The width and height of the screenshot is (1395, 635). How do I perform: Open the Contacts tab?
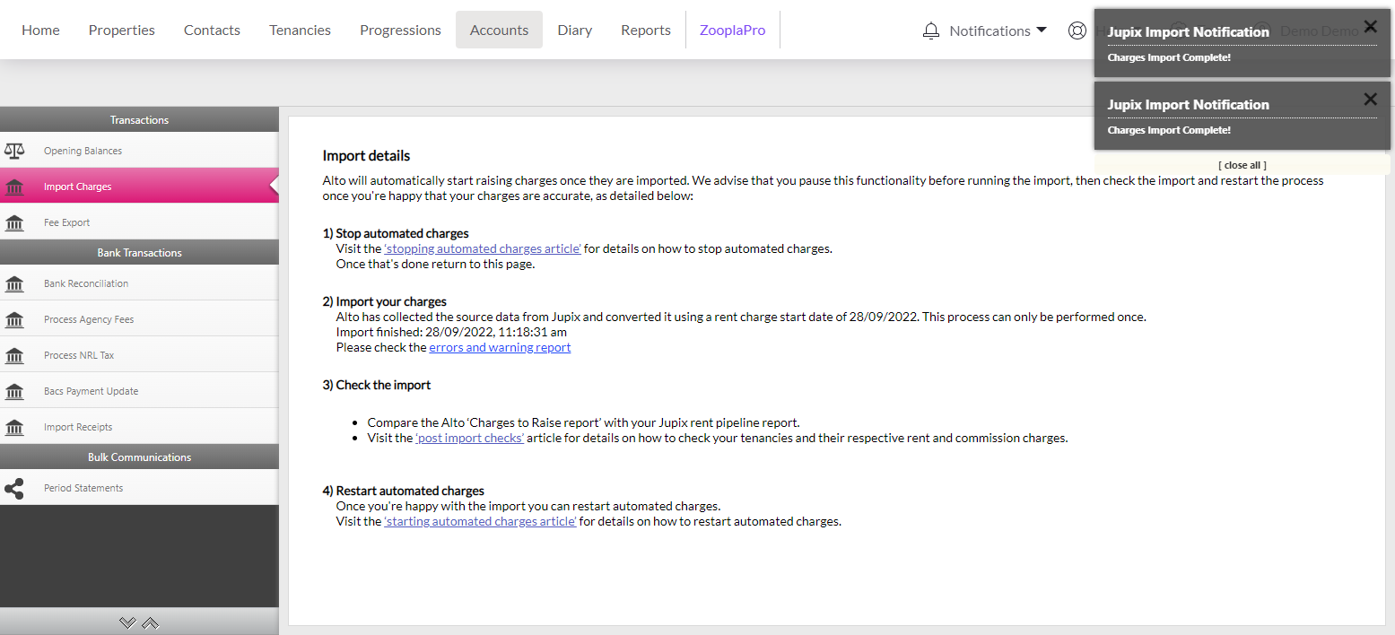coord(212,30)
